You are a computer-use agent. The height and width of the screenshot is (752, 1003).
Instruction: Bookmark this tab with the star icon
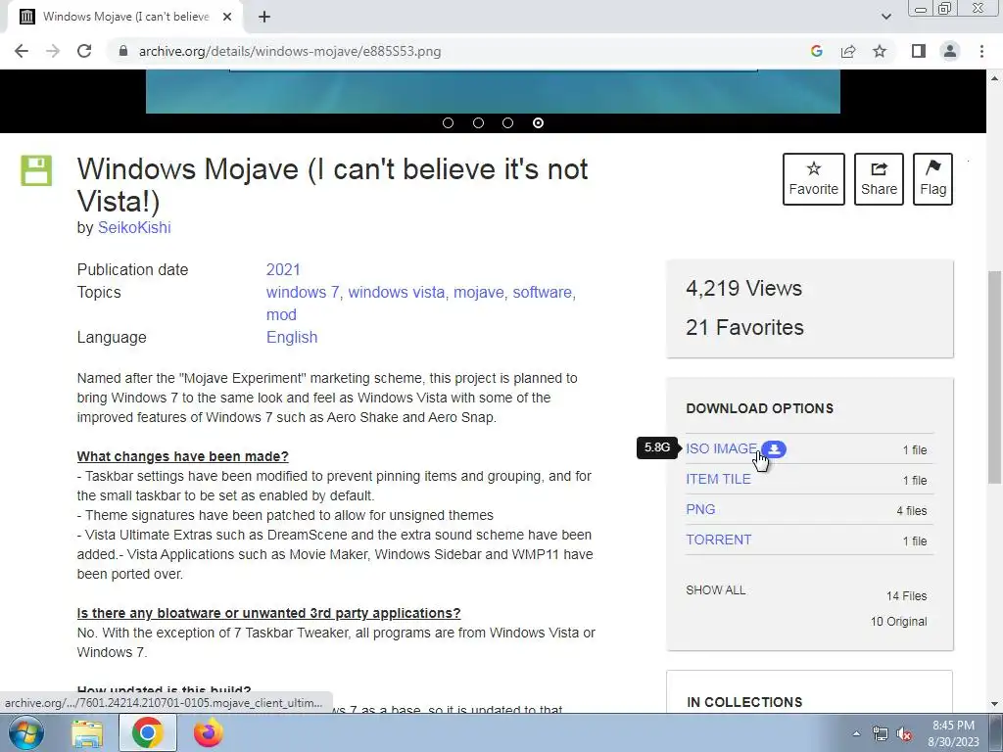[880, 51]
